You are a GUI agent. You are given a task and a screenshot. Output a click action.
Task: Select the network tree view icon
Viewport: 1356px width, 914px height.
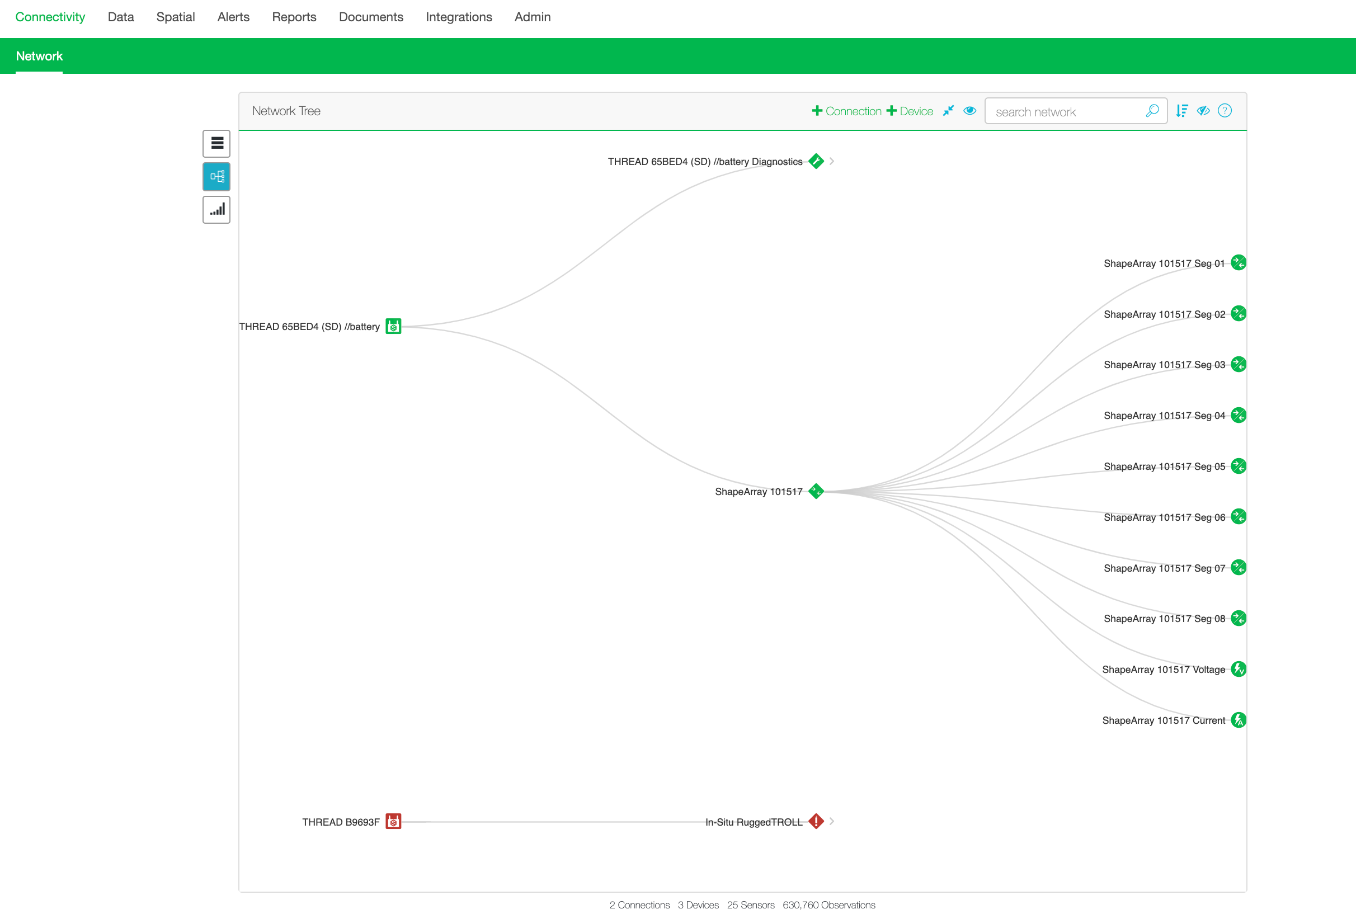(x=216, y=177)
